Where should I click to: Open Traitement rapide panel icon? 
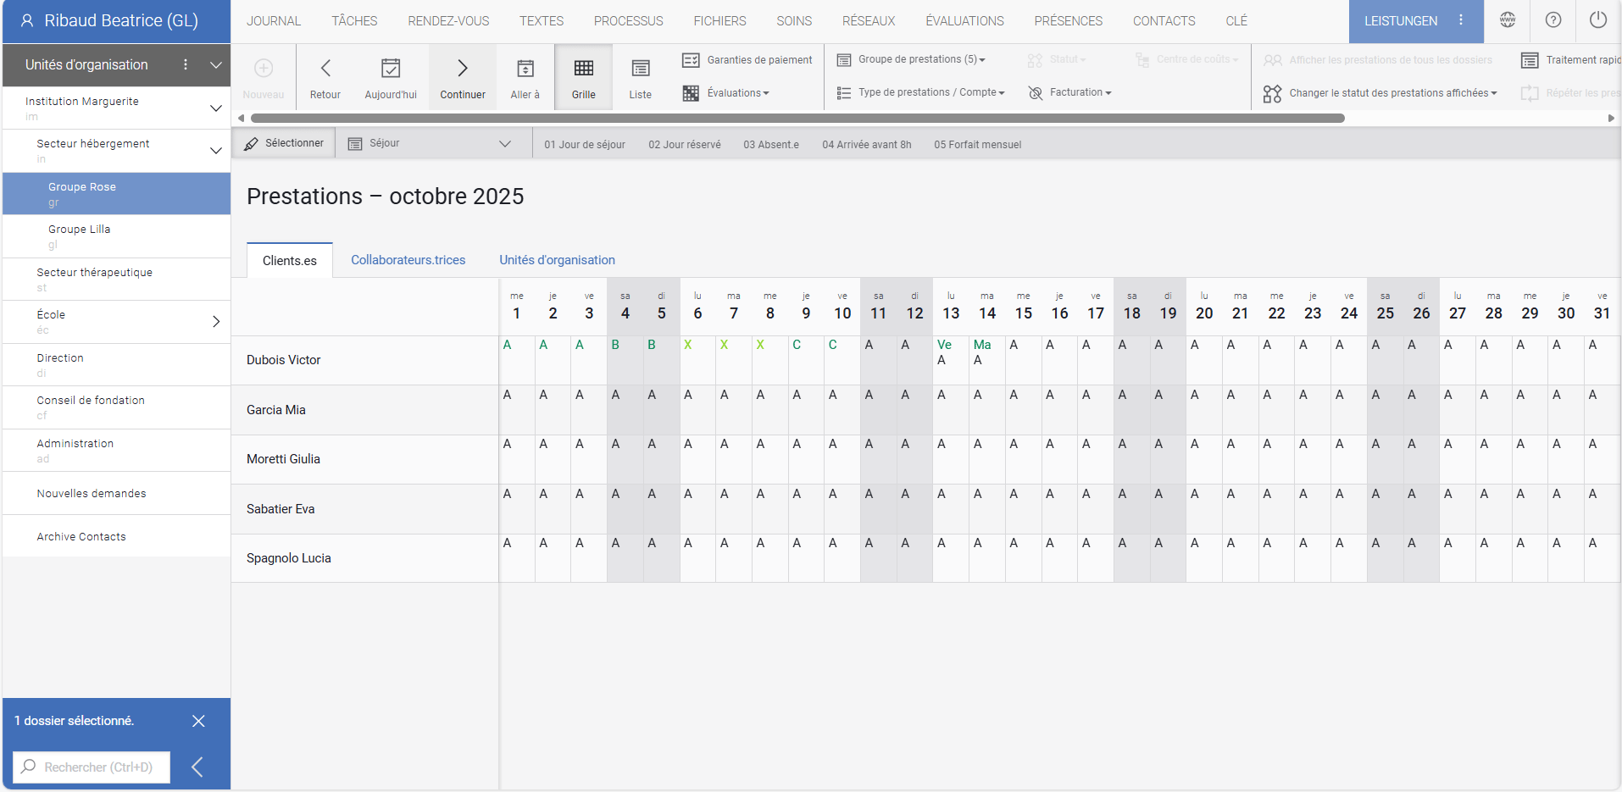pyautogui.click(x=1530, y=59)
